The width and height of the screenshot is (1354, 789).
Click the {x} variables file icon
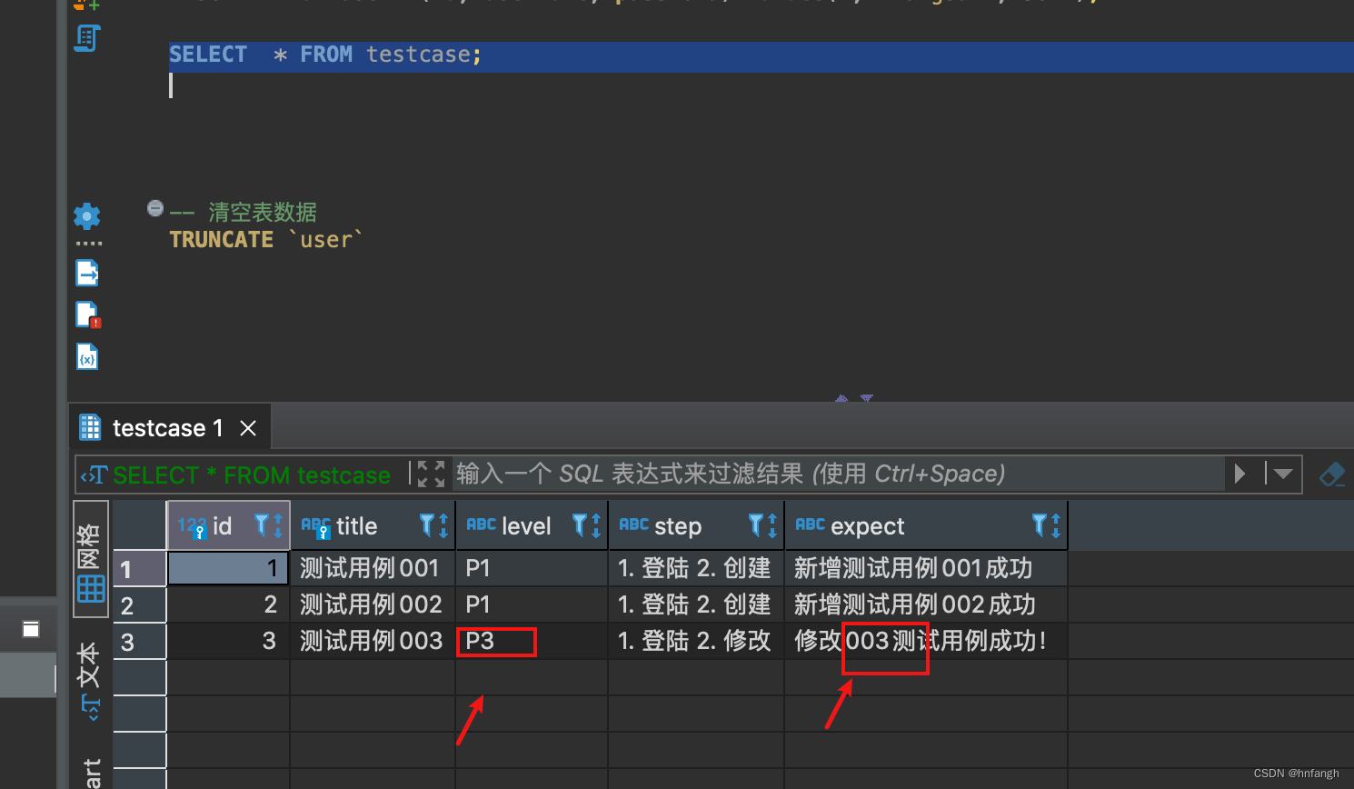click(x=87, y=356)
